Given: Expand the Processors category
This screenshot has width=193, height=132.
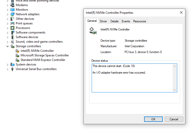Looking at the screenshot, I should 7,28.
